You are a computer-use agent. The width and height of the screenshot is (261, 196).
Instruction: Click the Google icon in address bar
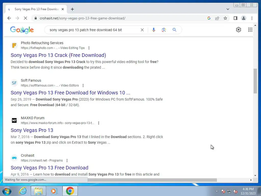click(209, 18)
